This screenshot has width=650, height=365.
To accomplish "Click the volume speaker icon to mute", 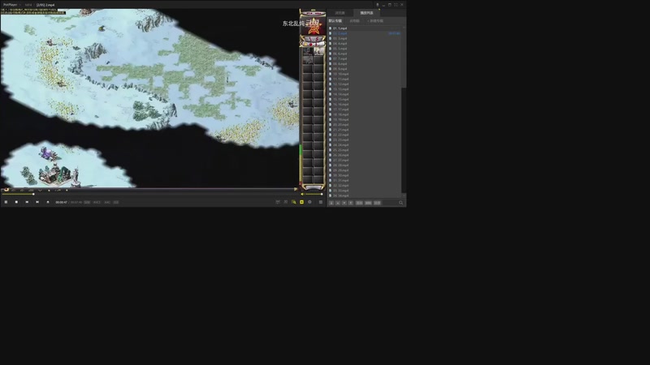I will [302, 194].
